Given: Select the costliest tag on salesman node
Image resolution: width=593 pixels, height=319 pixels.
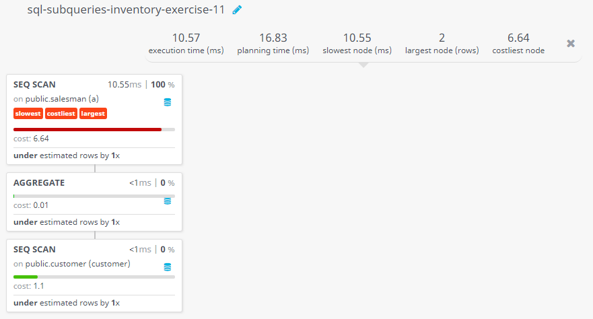Looking at the screenshot, I should point(61,113).
